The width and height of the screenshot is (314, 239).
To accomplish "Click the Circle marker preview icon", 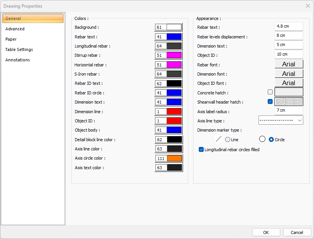I will coord(262,139).
